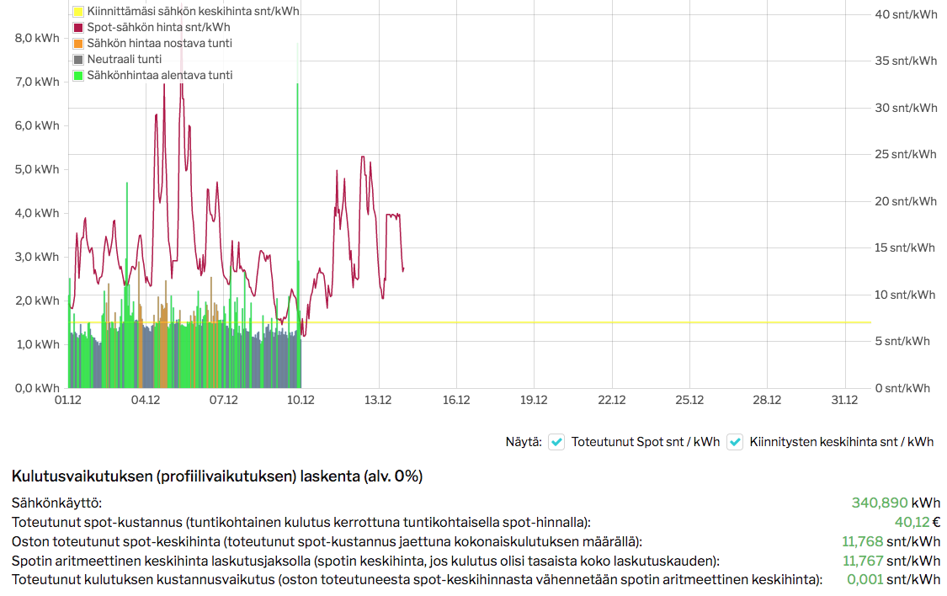Toggle 'Sähkön hintaa nostava tunti' legend label

tap(159, 44)
